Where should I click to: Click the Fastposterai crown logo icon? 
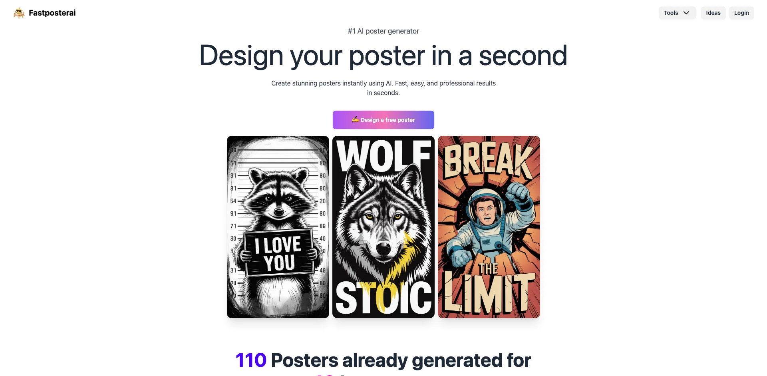[x=19, y=12]
